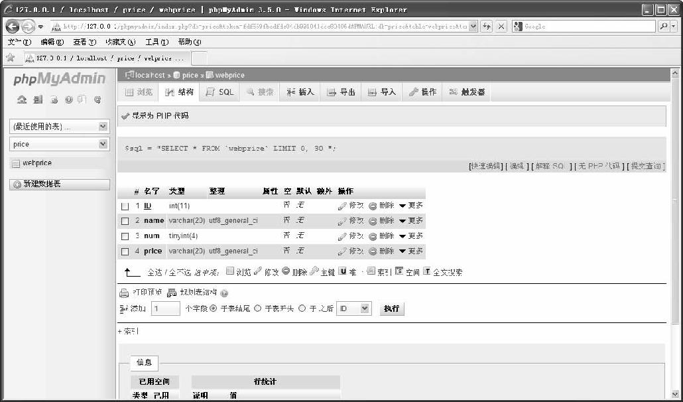Expand the More menu for ID row

[411, 206]
